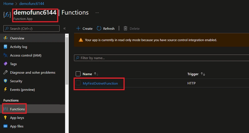Viewport: 249px width, 133px height.
Task: Toggle the select-all checkbox beside Name header
Action: tap(78, 74)
